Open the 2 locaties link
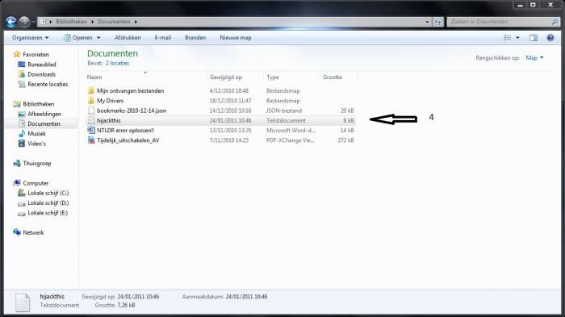Viewport: 565px width, 317px height. [117, 63]
